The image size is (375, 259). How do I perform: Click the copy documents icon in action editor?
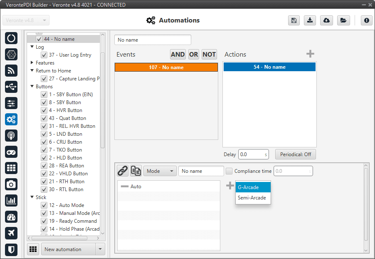(x=136, y=171)
